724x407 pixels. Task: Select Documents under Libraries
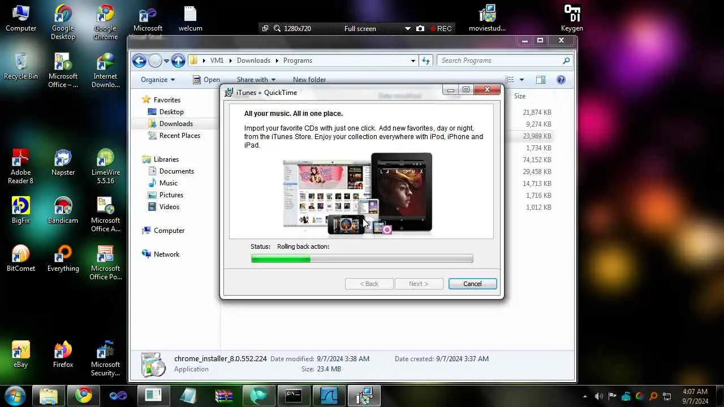(176, 171)
